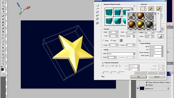Select the Type tool
Viewport: 174px width, 98px height.
(x=3, y=45)
